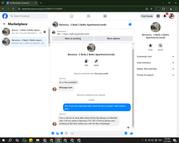179x143 pixels.
Task: Click the Search Facebook field
Action: [x=29, y=16]
